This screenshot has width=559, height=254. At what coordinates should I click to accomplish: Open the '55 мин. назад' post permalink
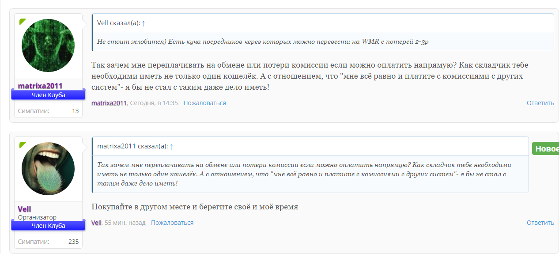point(125,223)
